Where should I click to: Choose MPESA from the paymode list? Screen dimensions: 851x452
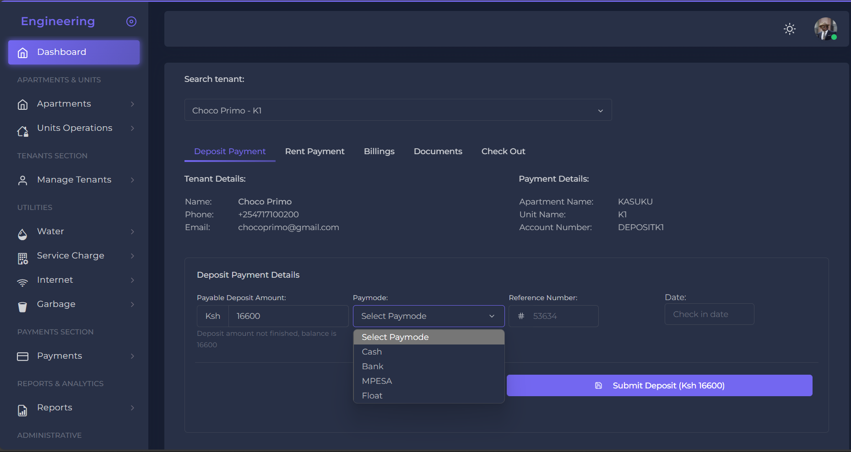[377, 381]
